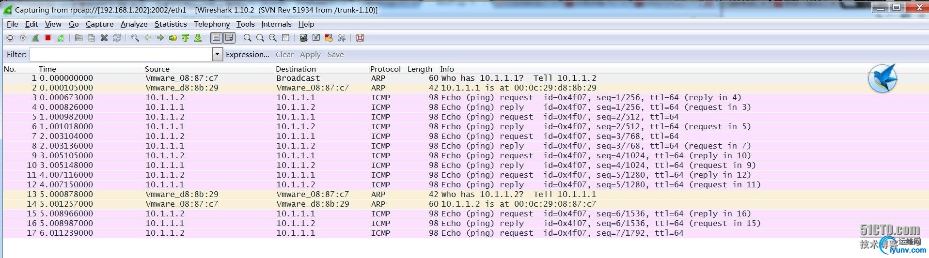This screenshot has width=929, height=258.
Task: Click the Apply filter button
Action: point(310,55)
